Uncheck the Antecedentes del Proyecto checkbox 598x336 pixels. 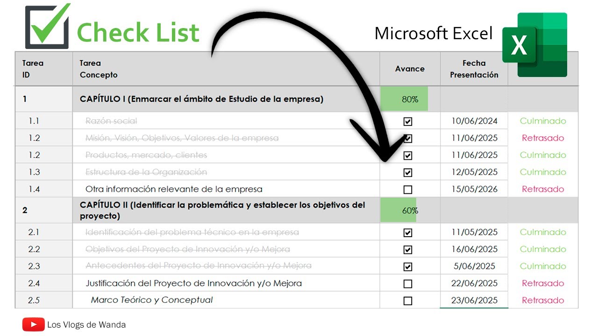408,266
